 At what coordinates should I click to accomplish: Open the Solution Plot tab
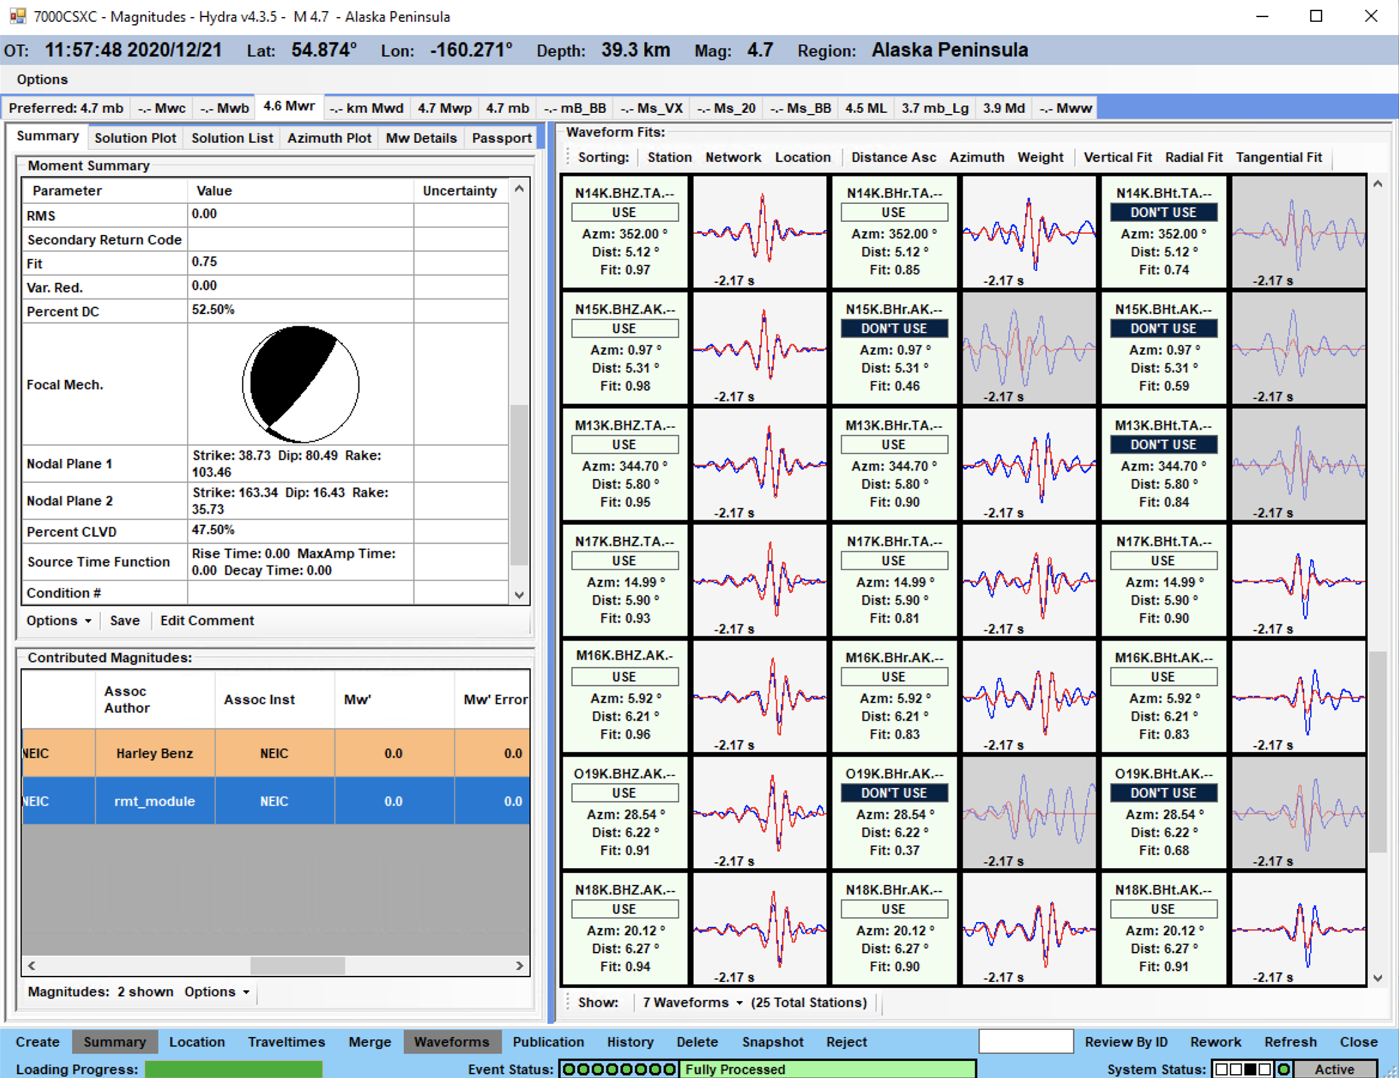click(x=135, y=138)
